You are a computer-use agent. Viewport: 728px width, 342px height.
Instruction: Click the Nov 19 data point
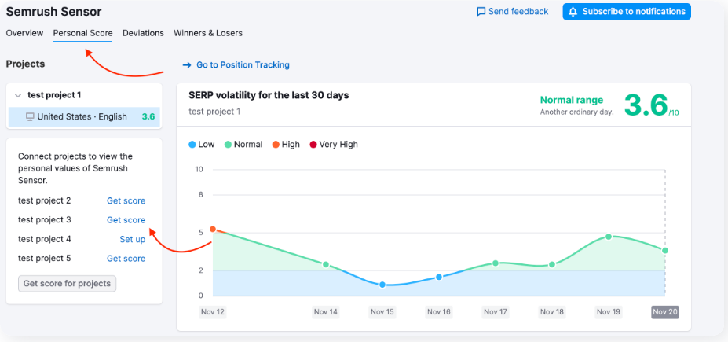pos(609,237)
